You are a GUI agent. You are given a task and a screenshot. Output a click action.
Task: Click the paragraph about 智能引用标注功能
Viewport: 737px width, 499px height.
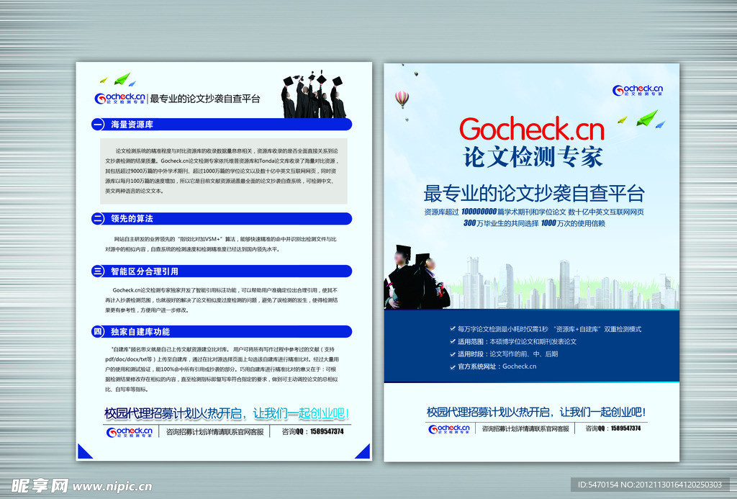(x=222, y=300)
